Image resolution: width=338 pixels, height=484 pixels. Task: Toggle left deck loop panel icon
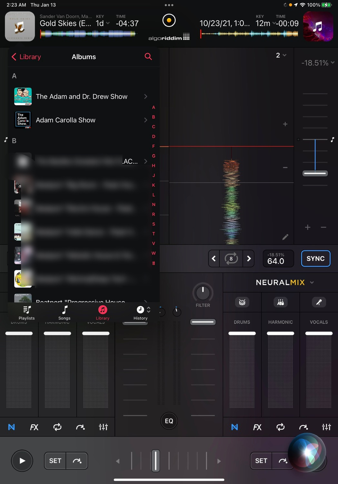[57, 427]
